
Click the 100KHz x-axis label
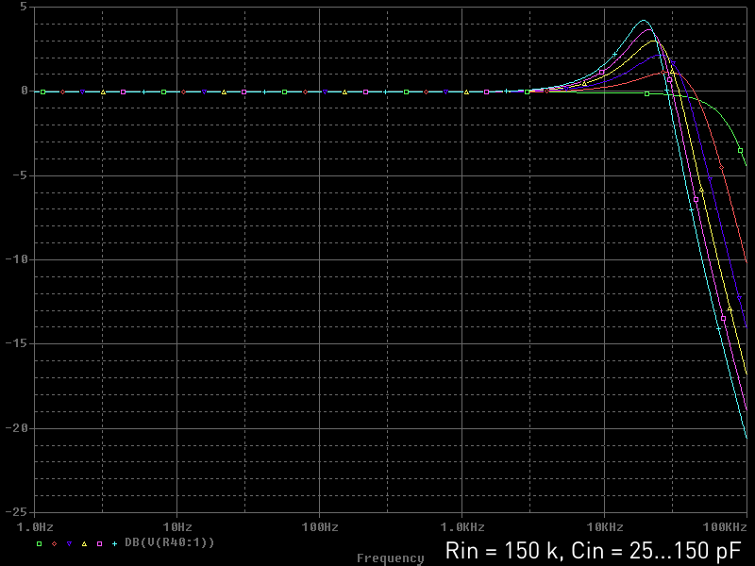pyautogui.click(x=725, y=527)
